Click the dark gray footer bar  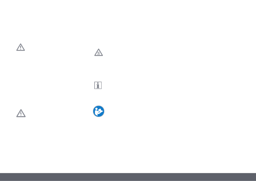tap(128, 177)
